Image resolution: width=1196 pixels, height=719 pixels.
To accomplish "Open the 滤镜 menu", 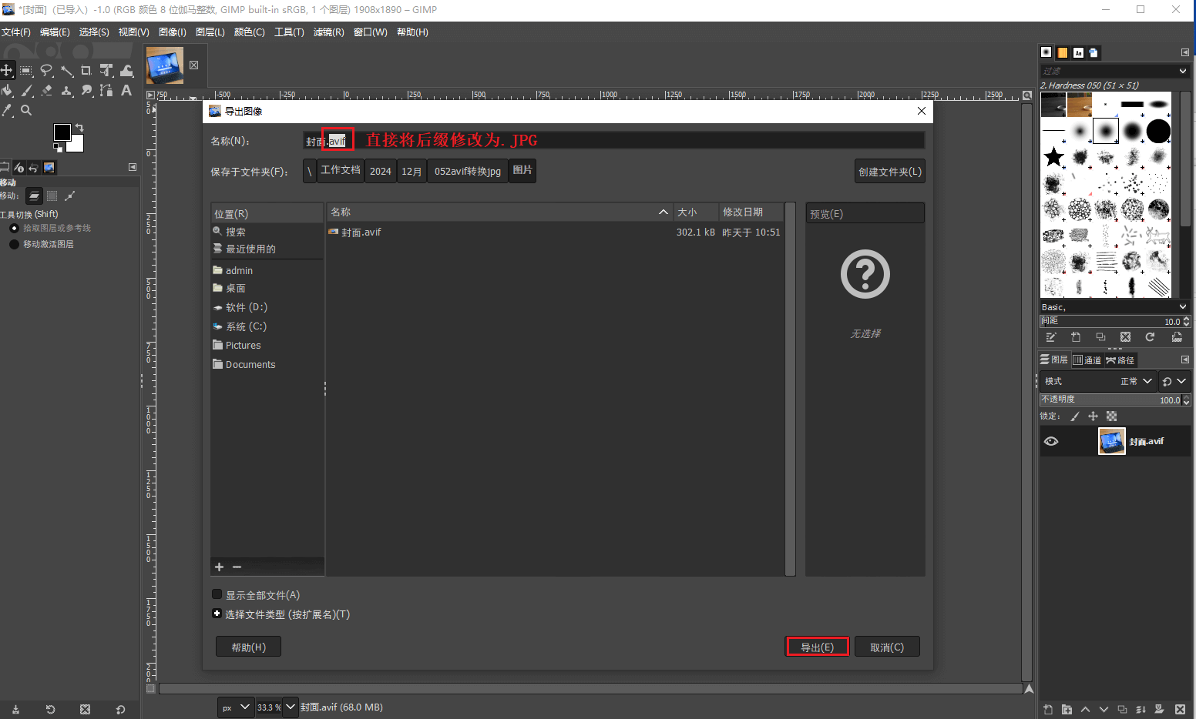I will 328,32.
